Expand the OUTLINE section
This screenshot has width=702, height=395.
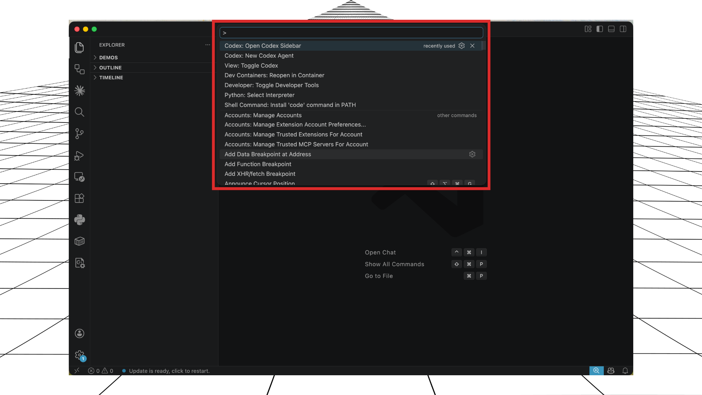point(110,67)
